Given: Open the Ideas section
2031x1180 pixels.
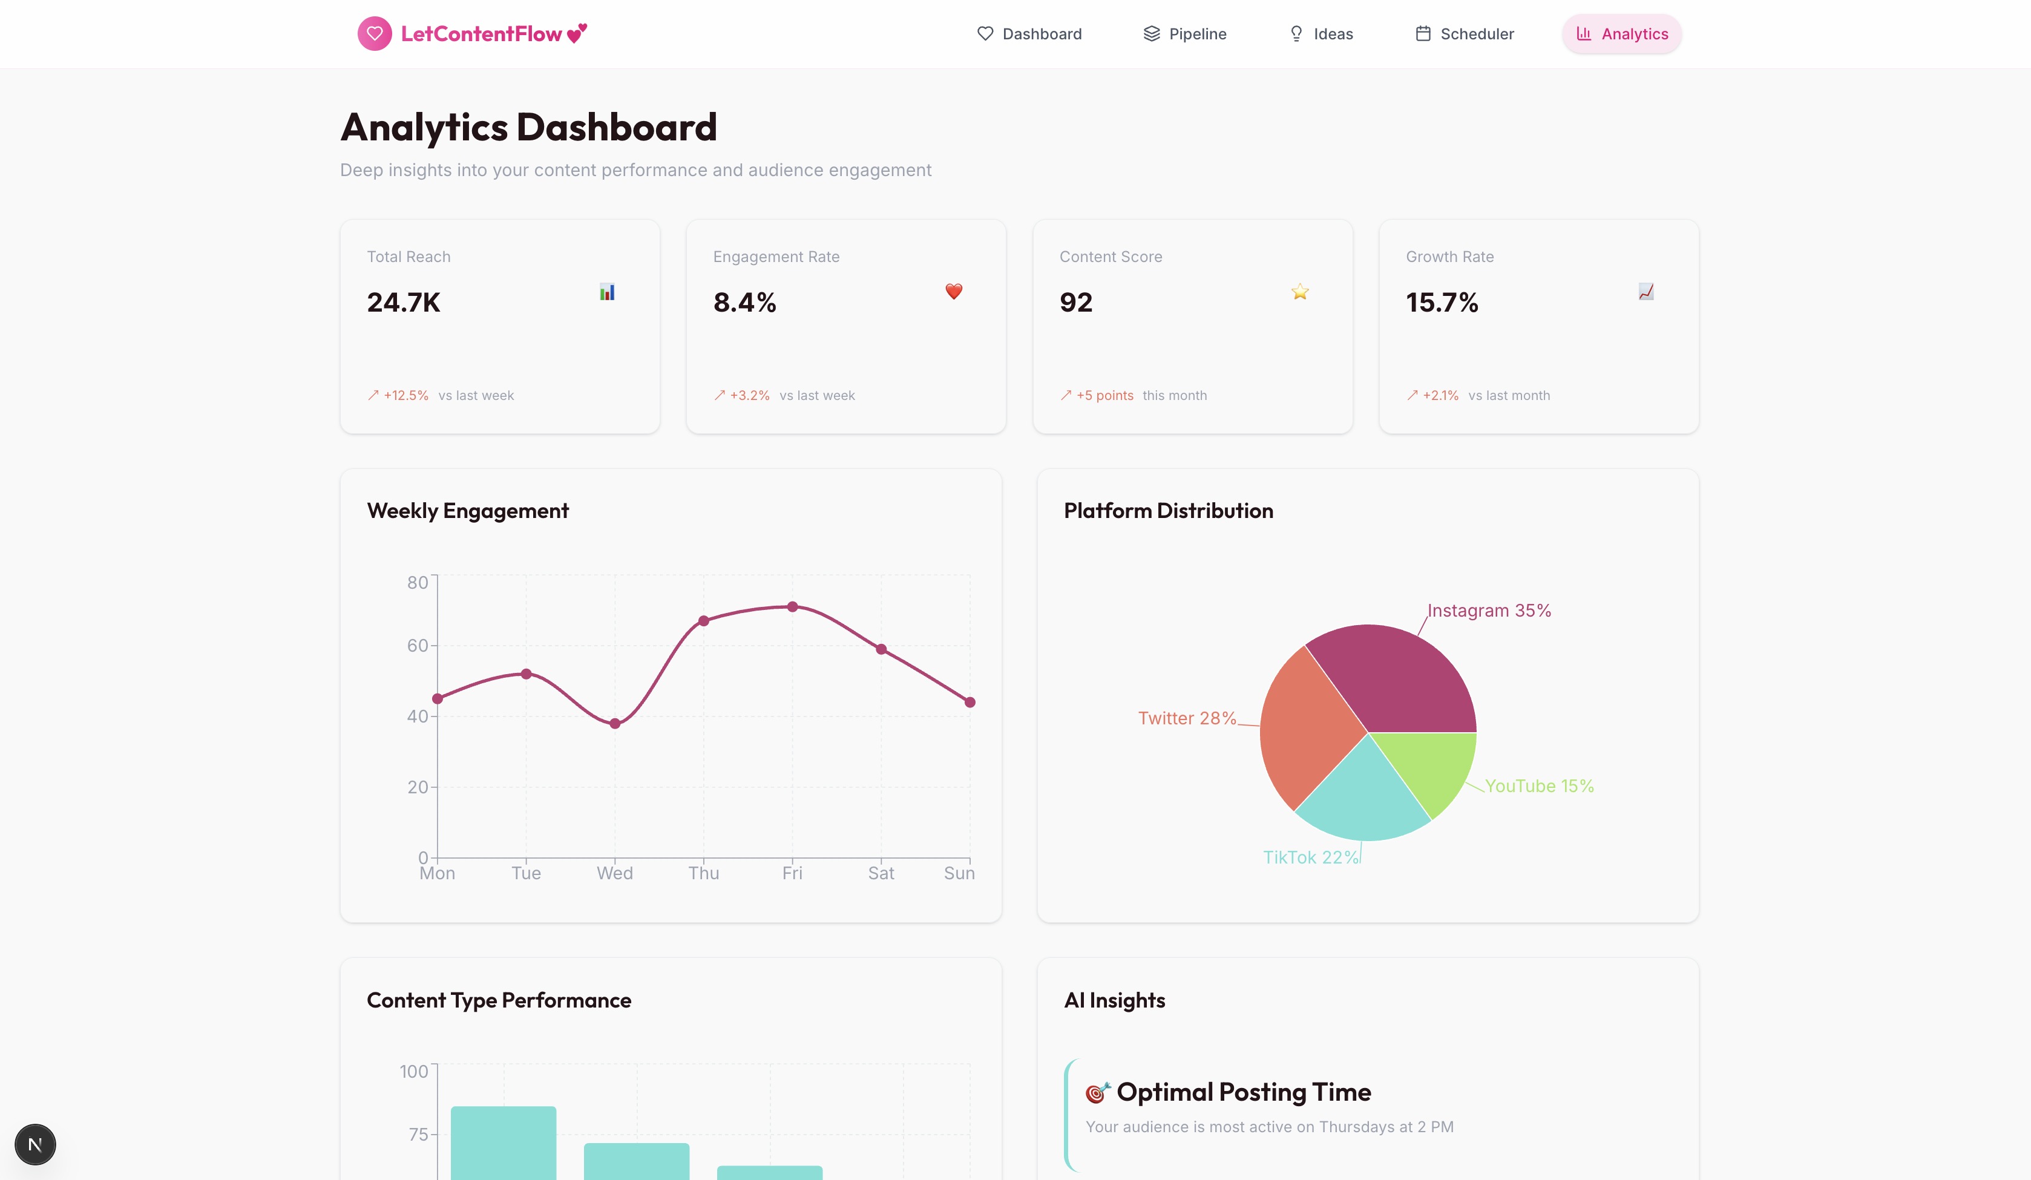Looking at the screenshot, I should tap(1321, 34).
